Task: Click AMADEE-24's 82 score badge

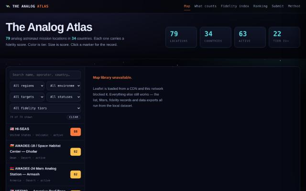Action: pos(76,174)
